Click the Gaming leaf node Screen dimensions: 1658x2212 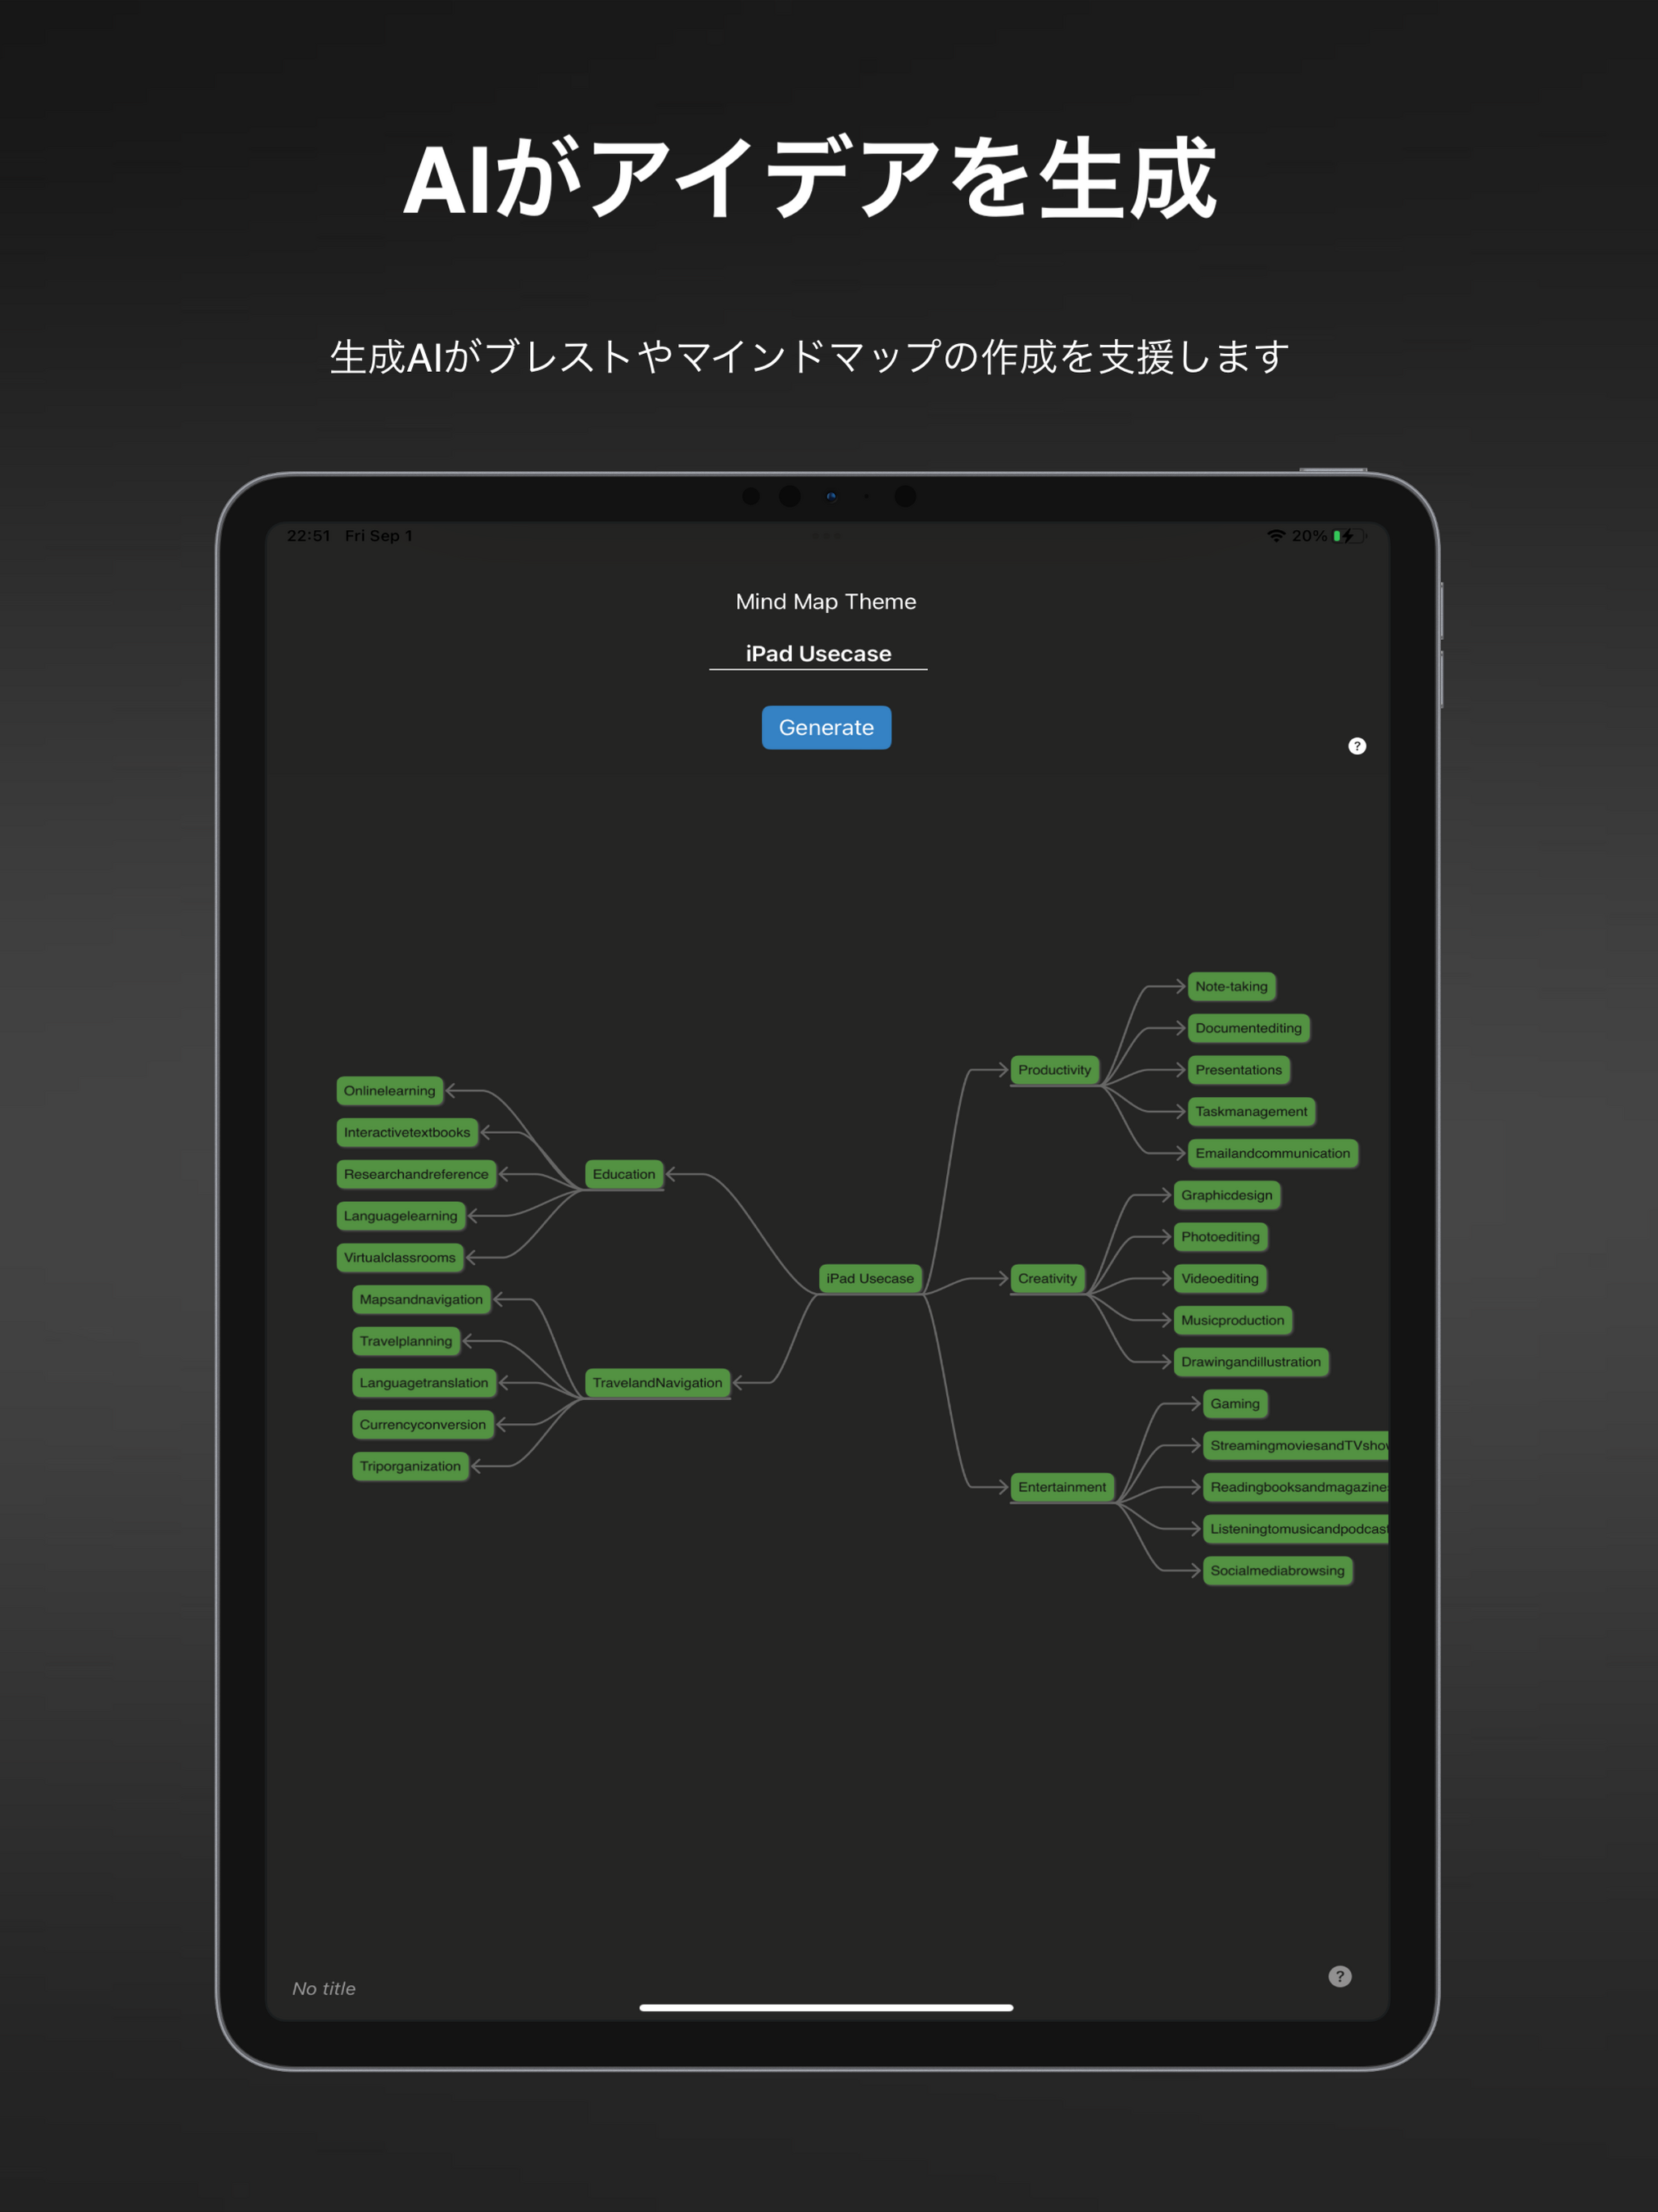tap(1233, 1400)
